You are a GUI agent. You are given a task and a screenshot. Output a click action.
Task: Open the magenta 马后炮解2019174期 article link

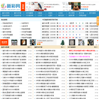79,57
